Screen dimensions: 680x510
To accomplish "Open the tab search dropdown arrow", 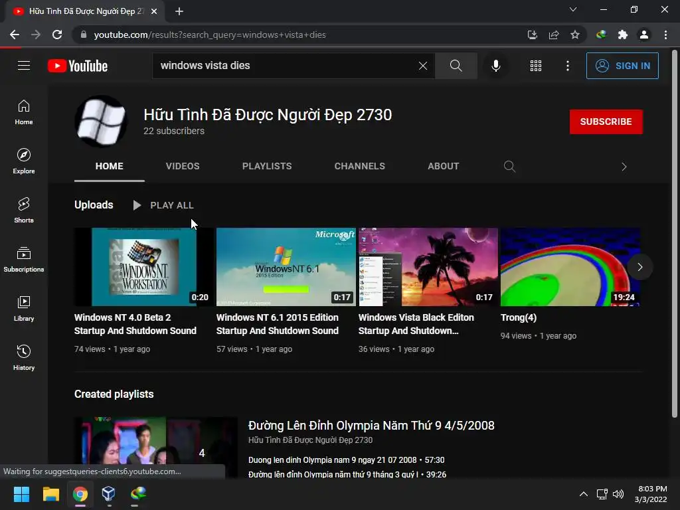I will point(573,9).
